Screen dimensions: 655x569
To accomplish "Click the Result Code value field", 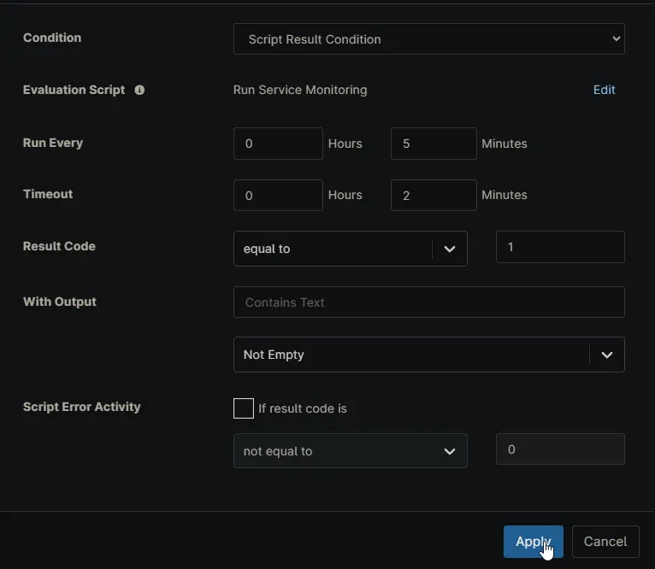I will pos(559,247).
